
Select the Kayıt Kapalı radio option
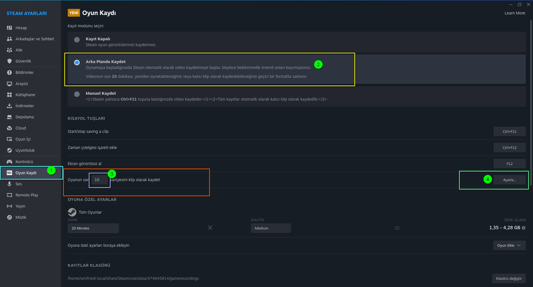point(77,40)
